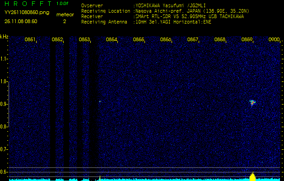Select the 0859 time marker
The image size is (284, 181).
tap(247, 40)
